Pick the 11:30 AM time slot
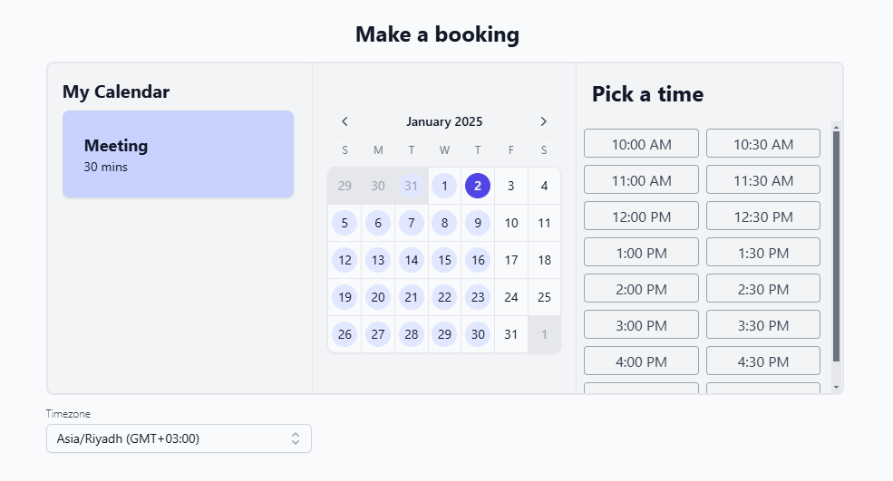 [x=762, y=179]
